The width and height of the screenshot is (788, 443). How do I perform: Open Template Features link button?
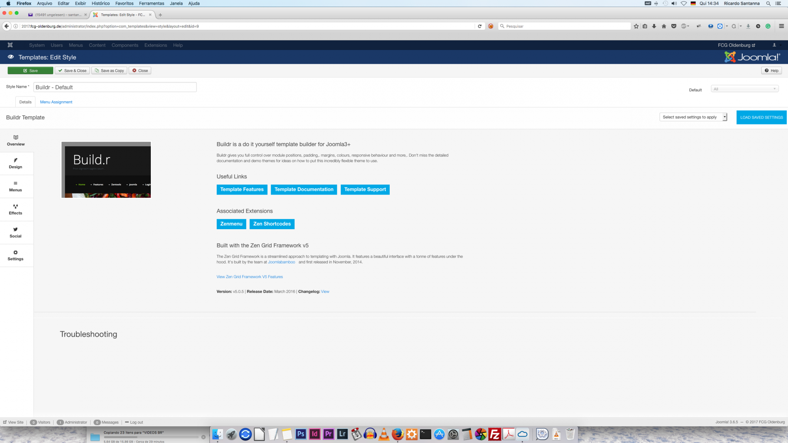click(242, 189)
